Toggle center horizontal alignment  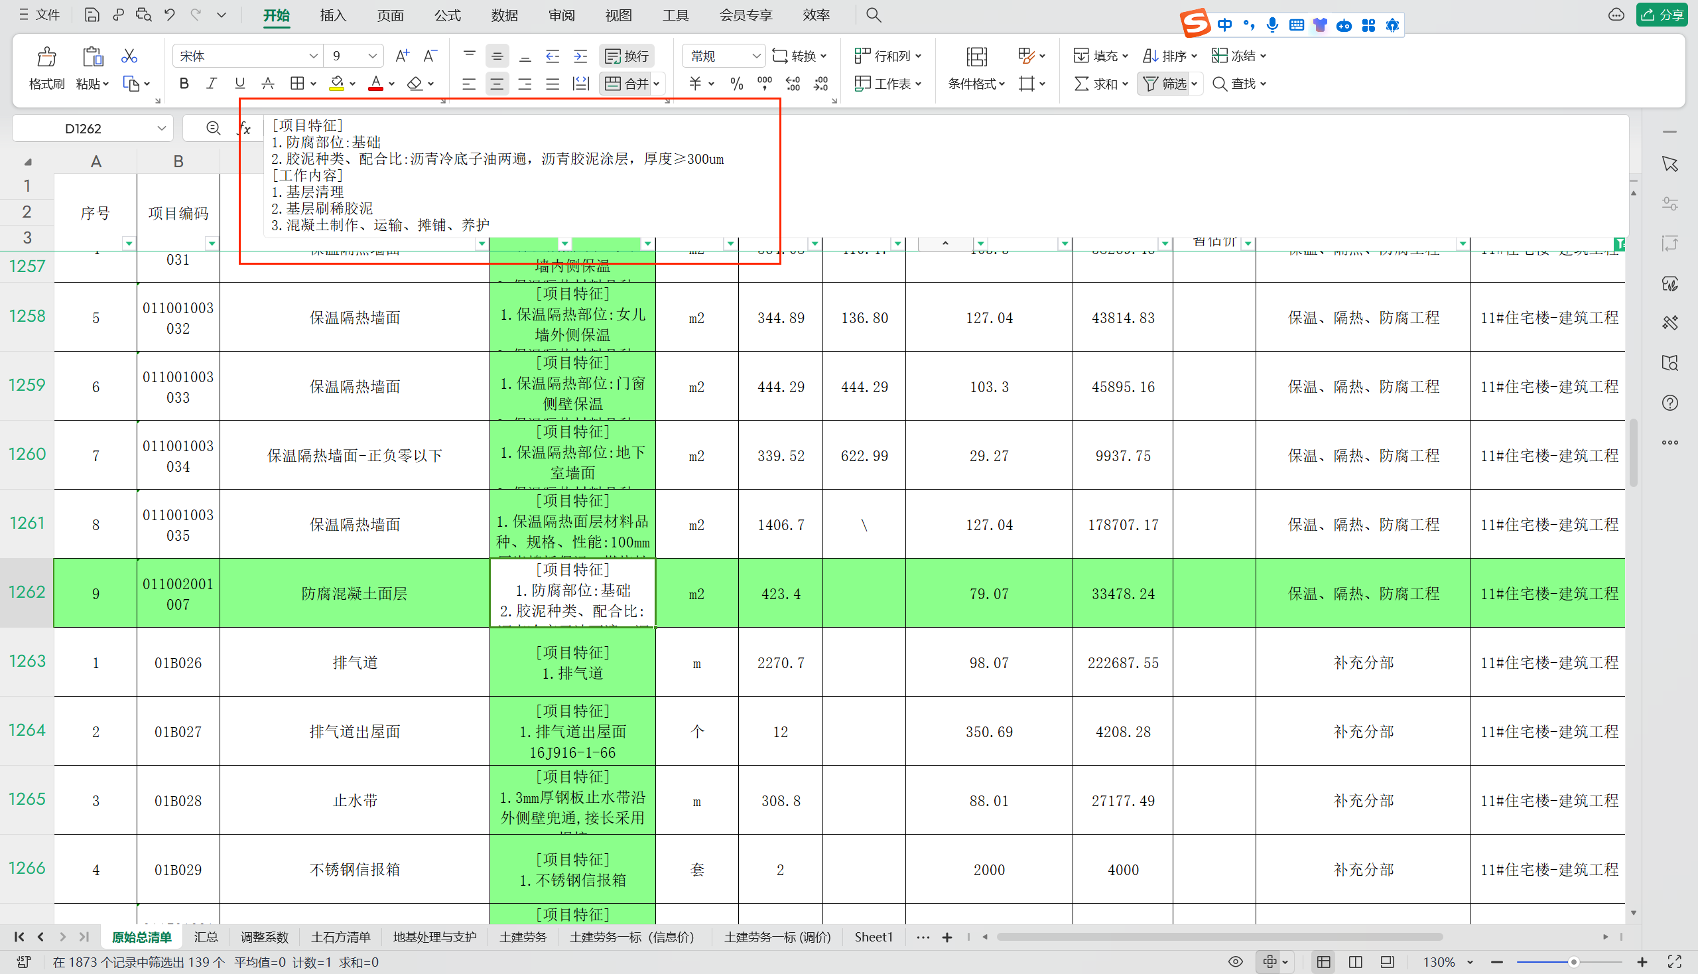pos(497,84)
